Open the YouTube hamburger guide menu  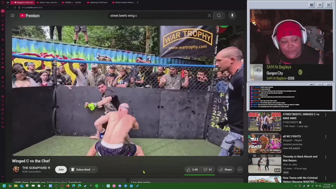click(12, 15)
